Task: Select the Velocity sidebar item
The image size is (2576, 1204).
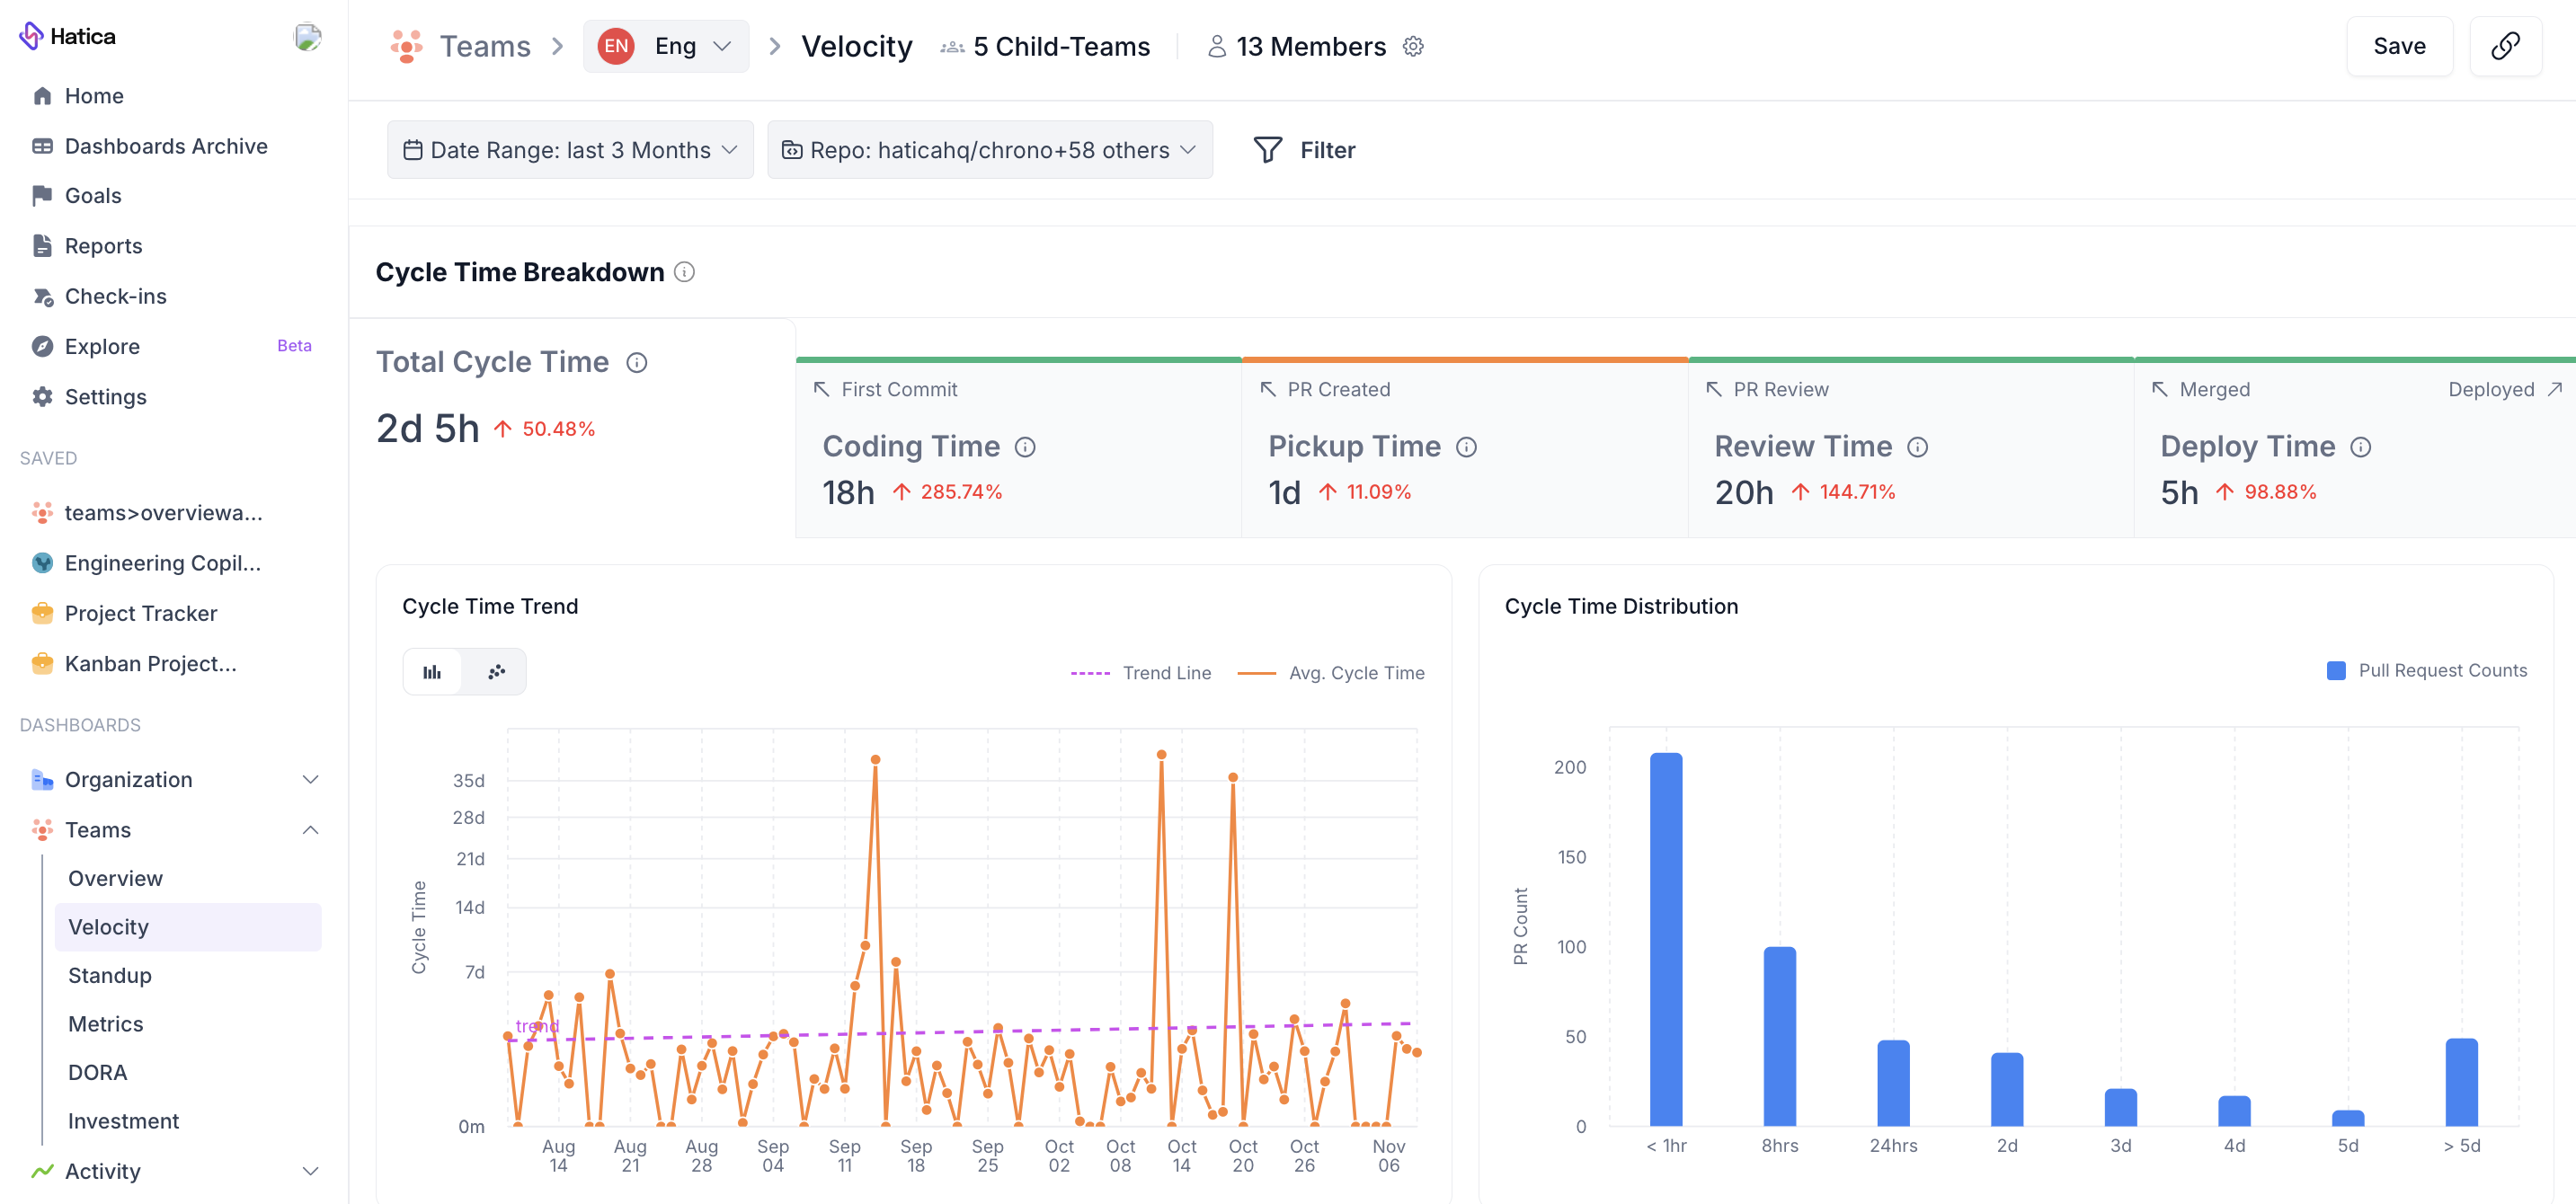Action: pos(188,927)
